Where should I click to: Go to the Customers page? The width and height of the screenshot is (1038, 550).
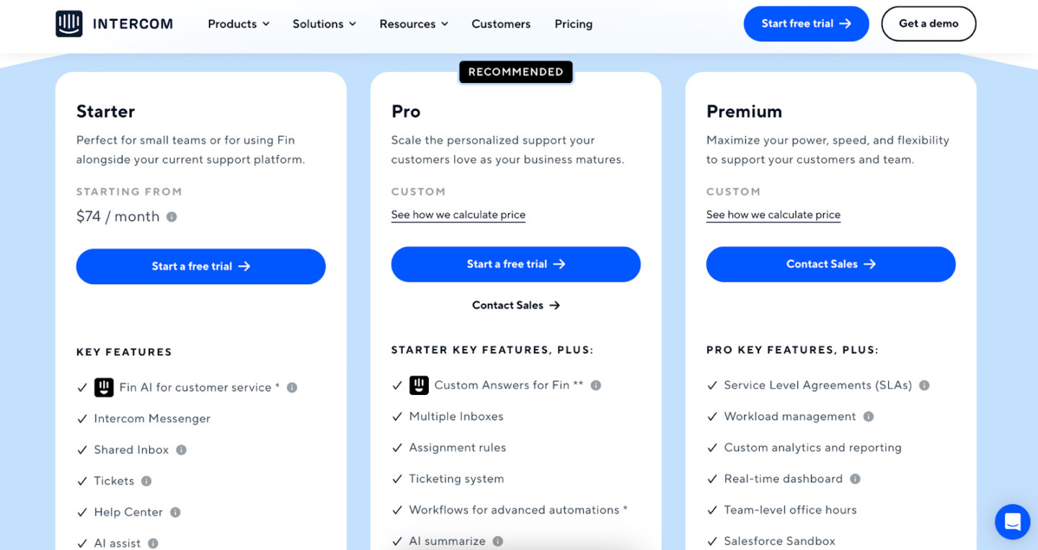coord(500,24)
